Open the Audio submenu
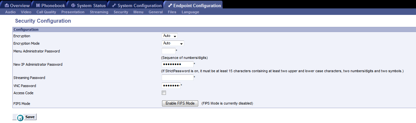The width and height of the screenshot is (416, 123). 10,12
